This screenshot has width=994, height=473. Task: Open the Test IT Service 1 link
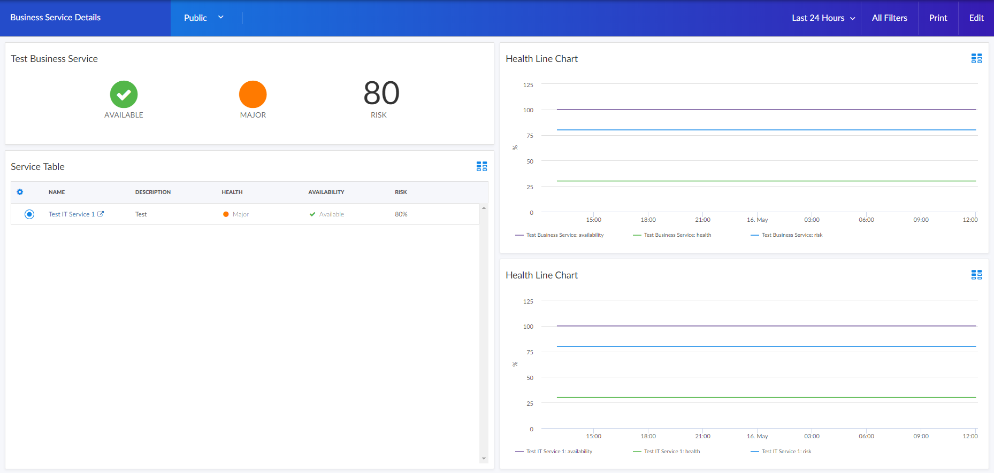(x=71, y=214)
